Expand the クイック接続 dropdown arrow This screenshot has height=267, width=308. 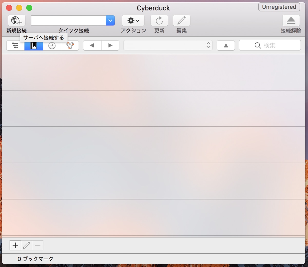pos(110,21)
